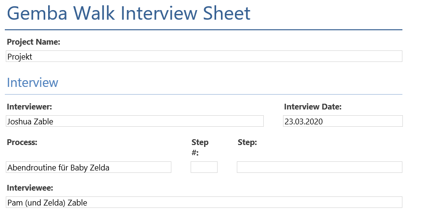This screenshot has width=439, height=218.
Task: Click the word Projekt in Project Name field
Action: click(20, 57)
